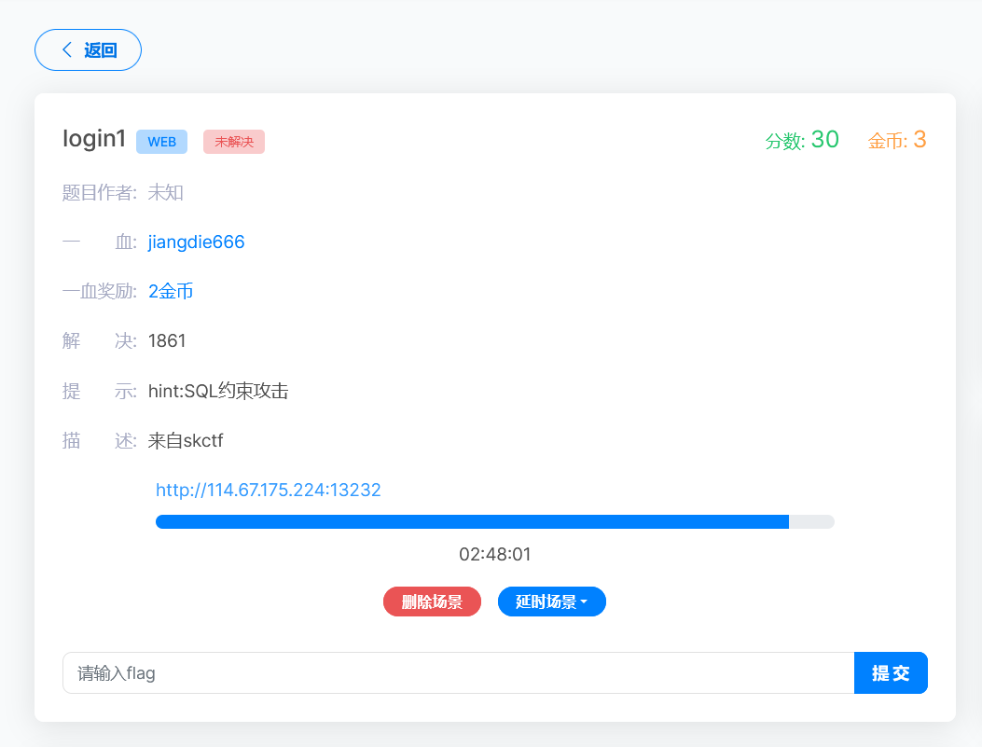Expand the 延时场景 dropdown button

click(552, 602)
